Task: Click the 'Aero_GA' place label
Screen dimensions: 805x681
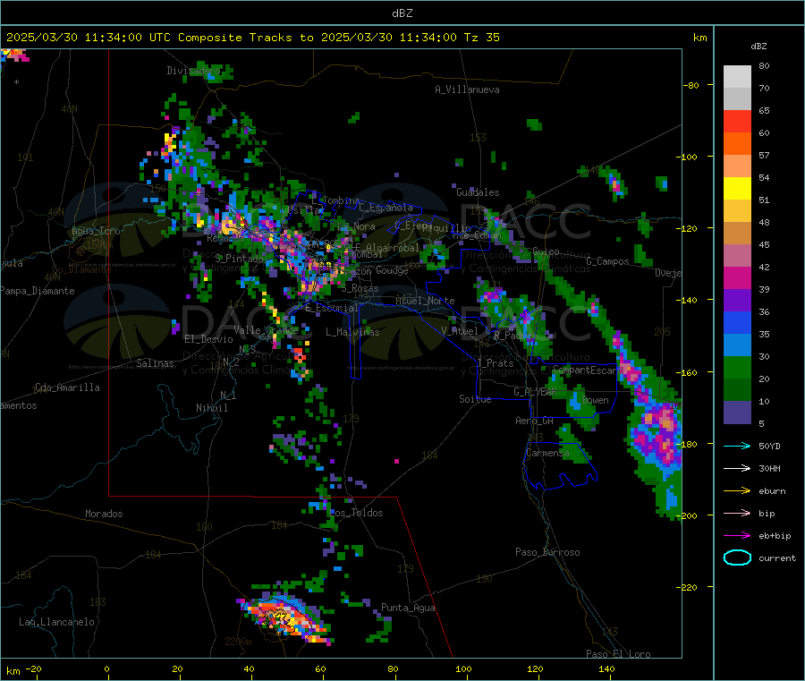Action: pyautogui.click(x=535, y=421)
